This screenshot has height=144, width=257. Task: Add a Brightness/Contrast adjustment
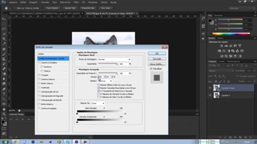[x=221, y=46]
